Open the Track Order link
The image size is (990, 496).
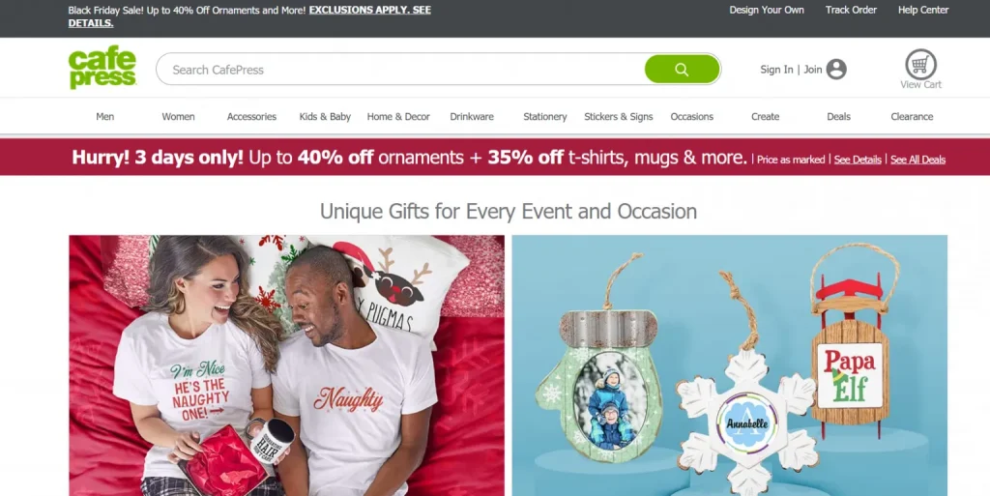(851, 10)
